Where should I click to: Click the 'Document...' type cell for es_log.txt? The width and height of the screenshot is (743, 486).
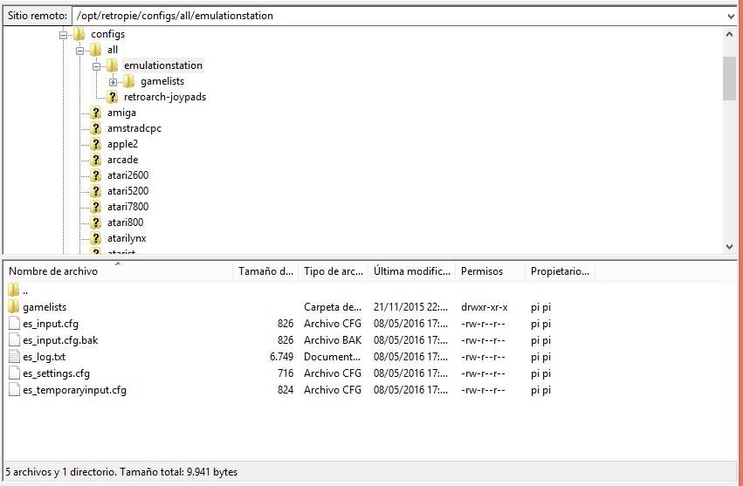click(x=332, y=357)
